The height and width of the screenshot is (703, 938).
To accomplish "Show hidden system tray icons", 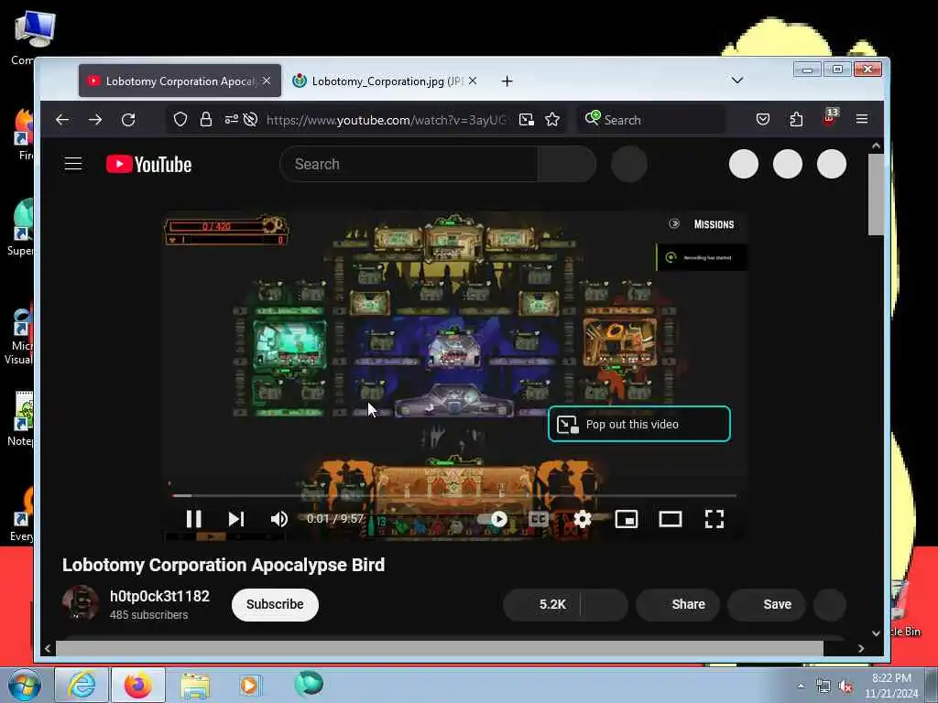I will point(801,687).
